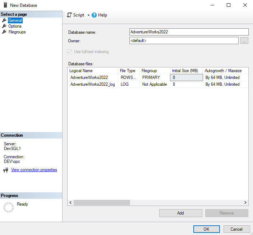
Task: Select the Filegroups page
Action: click(x=17, y=32)
